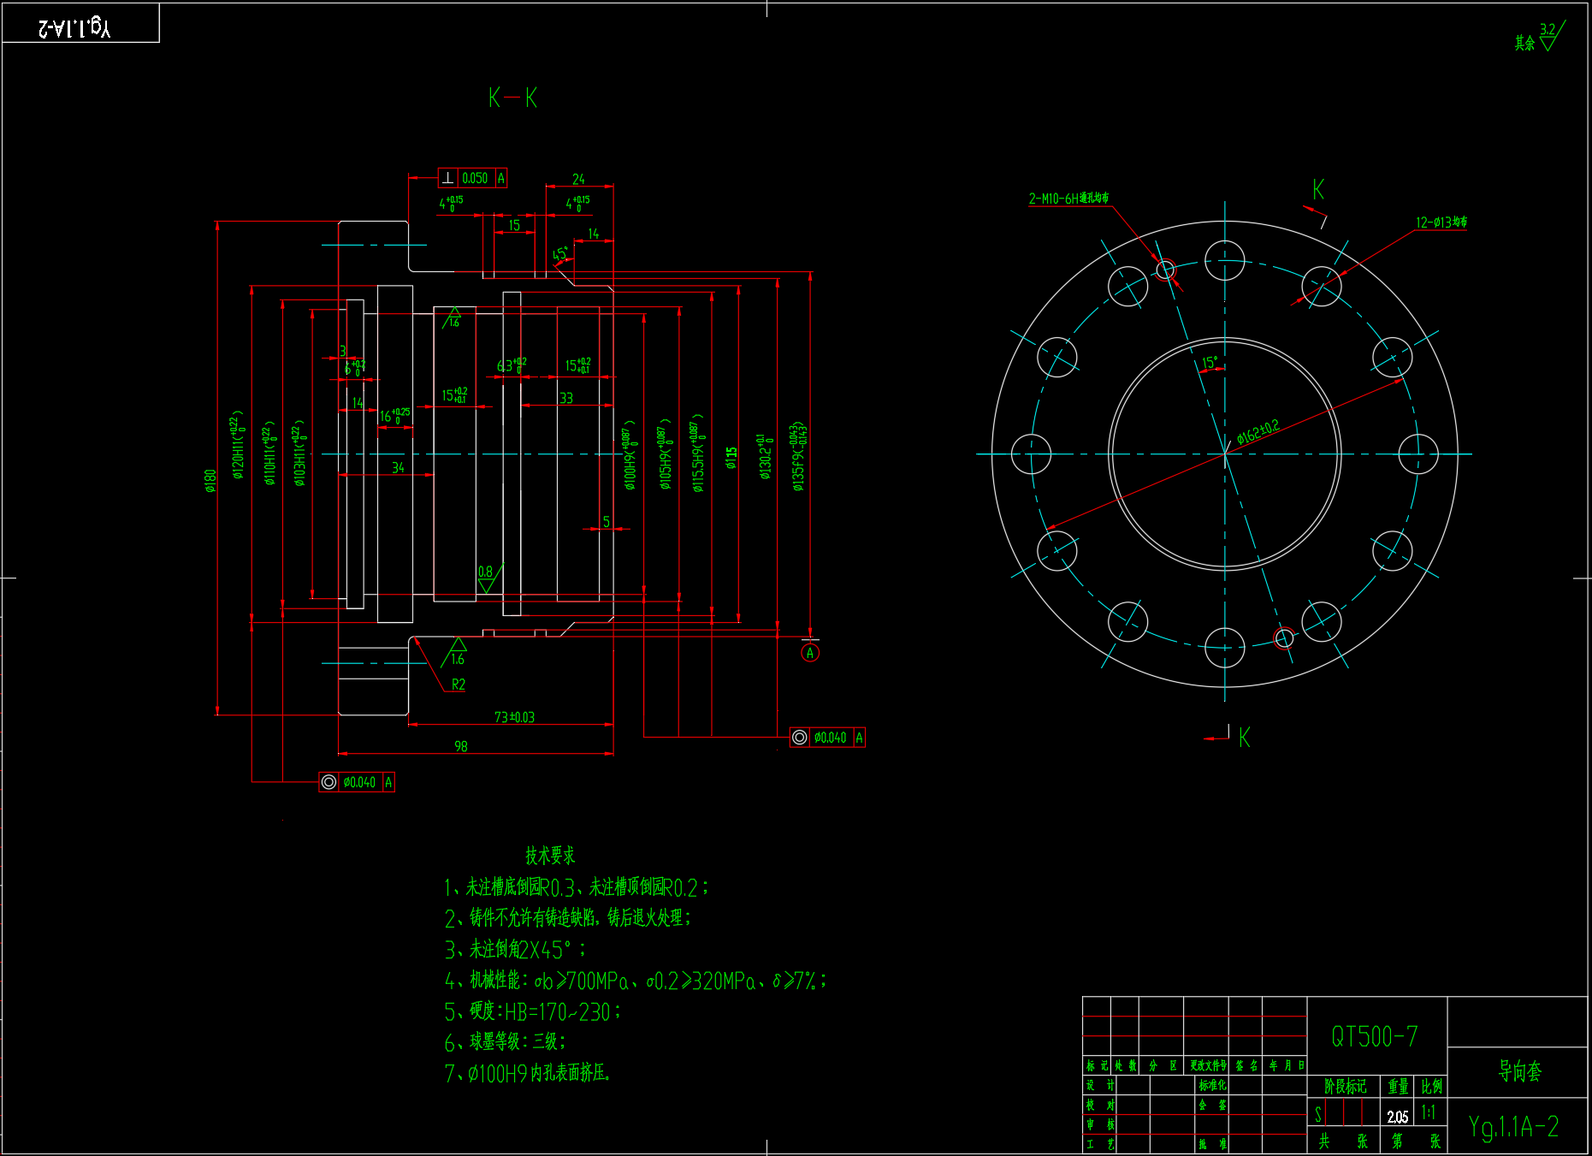This screenshot has height=1156, width=1592.
Task: Select the ø162±0.2 bolt circle dimension
Action: click(x=1258, y=432)
